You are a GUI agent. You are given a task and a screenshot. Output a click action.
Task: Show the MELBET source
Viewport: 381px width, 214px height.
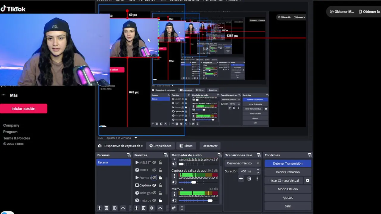pyautogui.click(x=154, y=163)
